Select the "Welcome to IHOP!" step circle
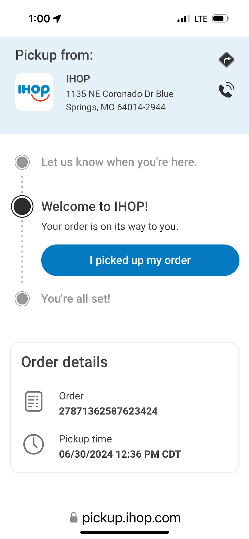 pyautogui.click(x=22, y=206)
